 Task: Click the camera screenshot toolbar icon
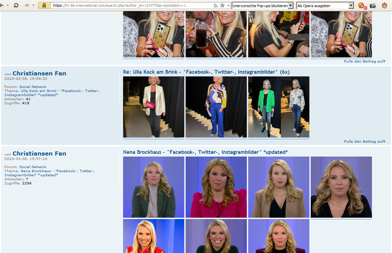click(373, 5)
